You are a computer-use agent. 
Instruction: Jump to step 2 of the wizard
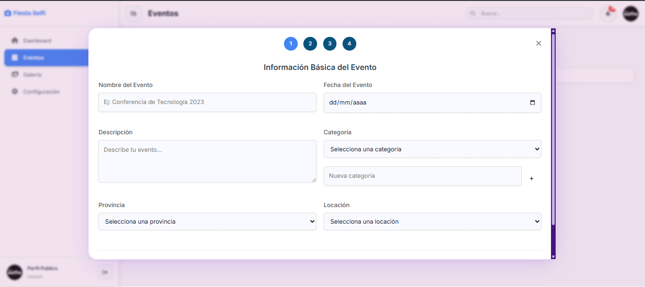tap(310, 43)
